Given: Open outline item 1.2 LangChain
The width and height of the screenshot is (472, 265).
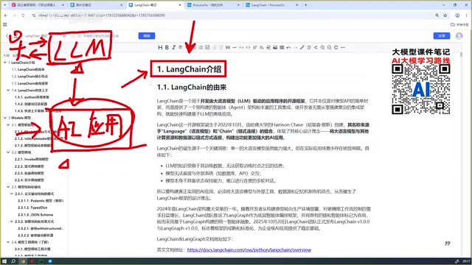Looking at the screenshot, I should tap(29, 77).
